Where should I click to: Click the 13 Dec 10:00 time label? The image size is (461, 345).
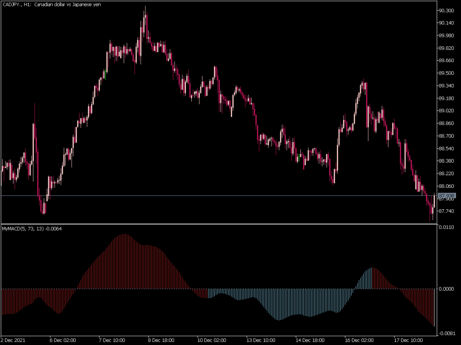coord(260,340)
